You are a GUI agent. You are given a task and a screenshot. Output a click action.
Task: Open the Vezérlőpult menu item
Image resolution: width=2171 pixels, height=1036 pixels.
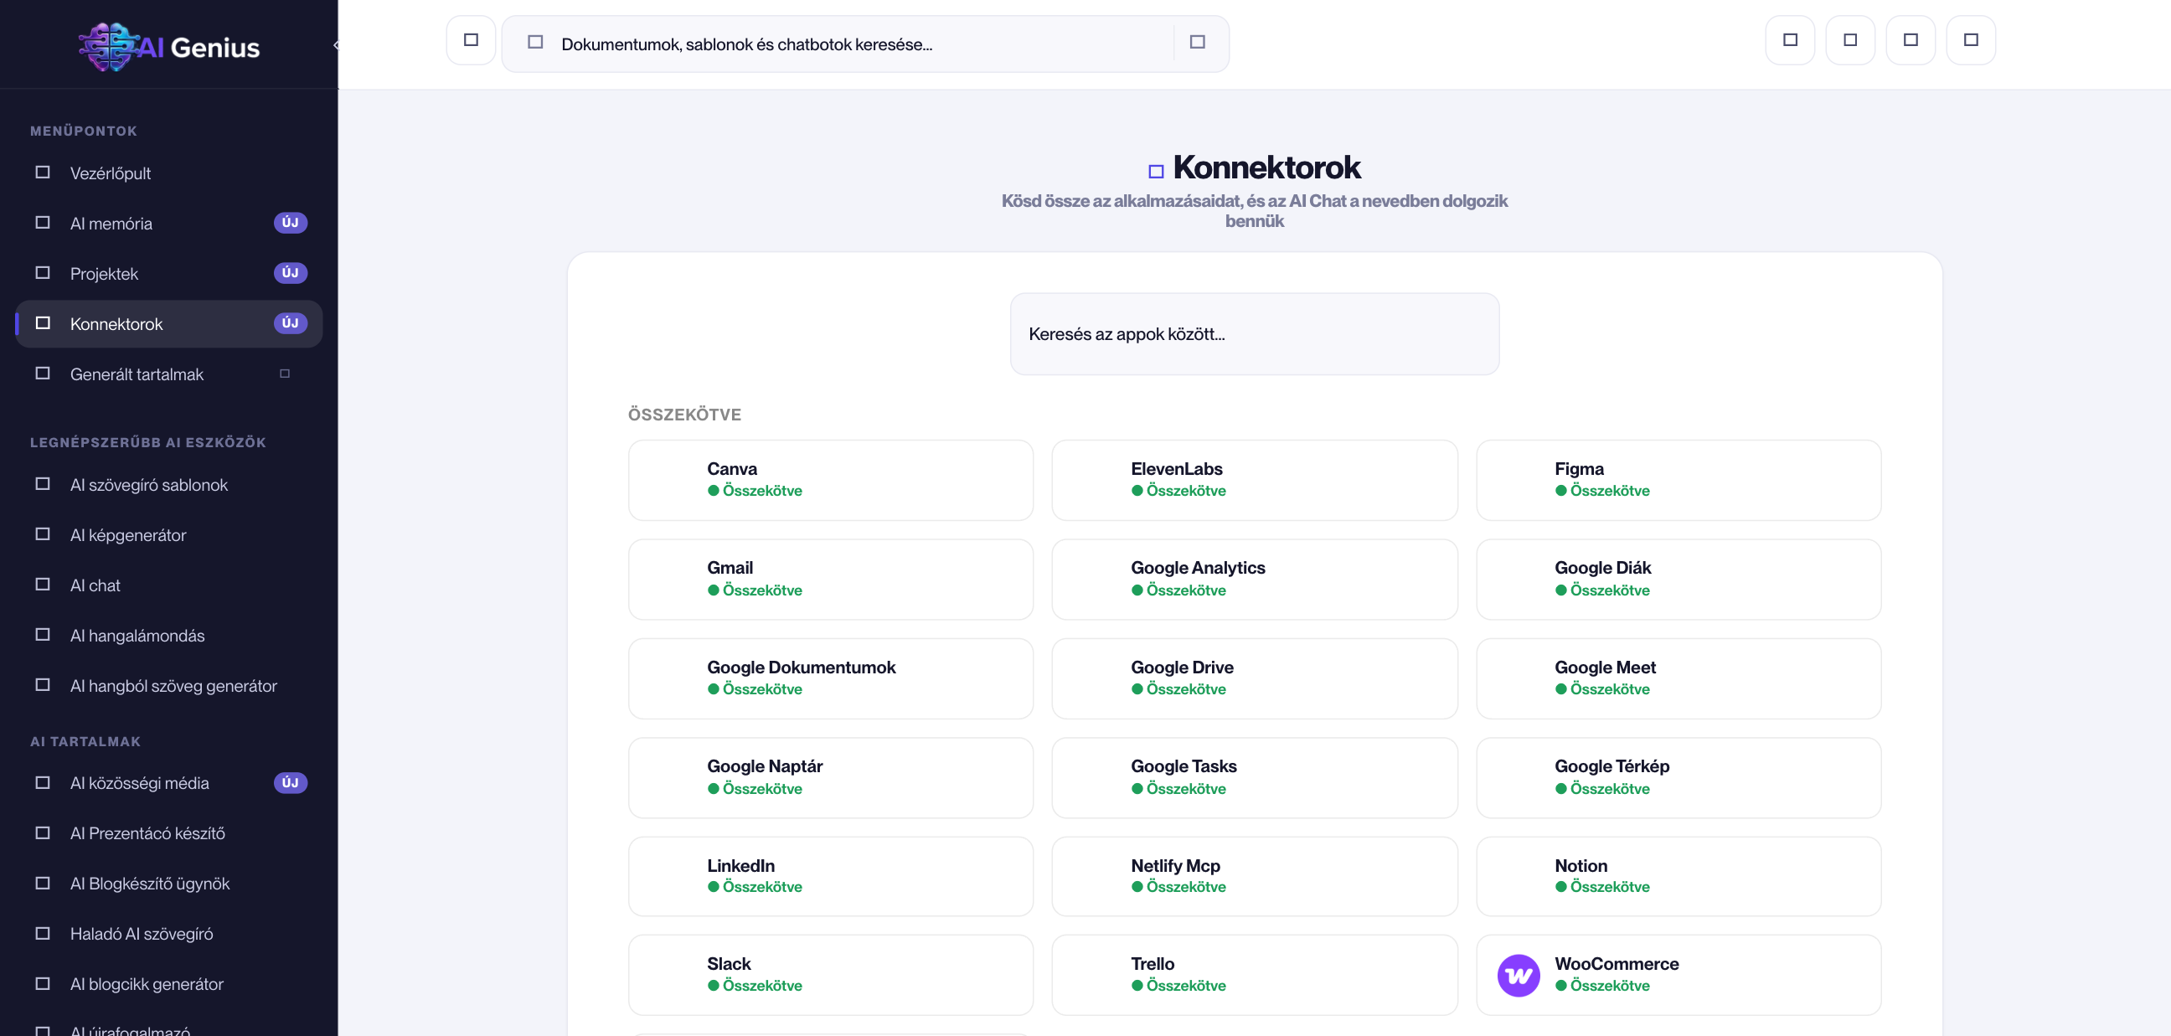coord(168,173)
